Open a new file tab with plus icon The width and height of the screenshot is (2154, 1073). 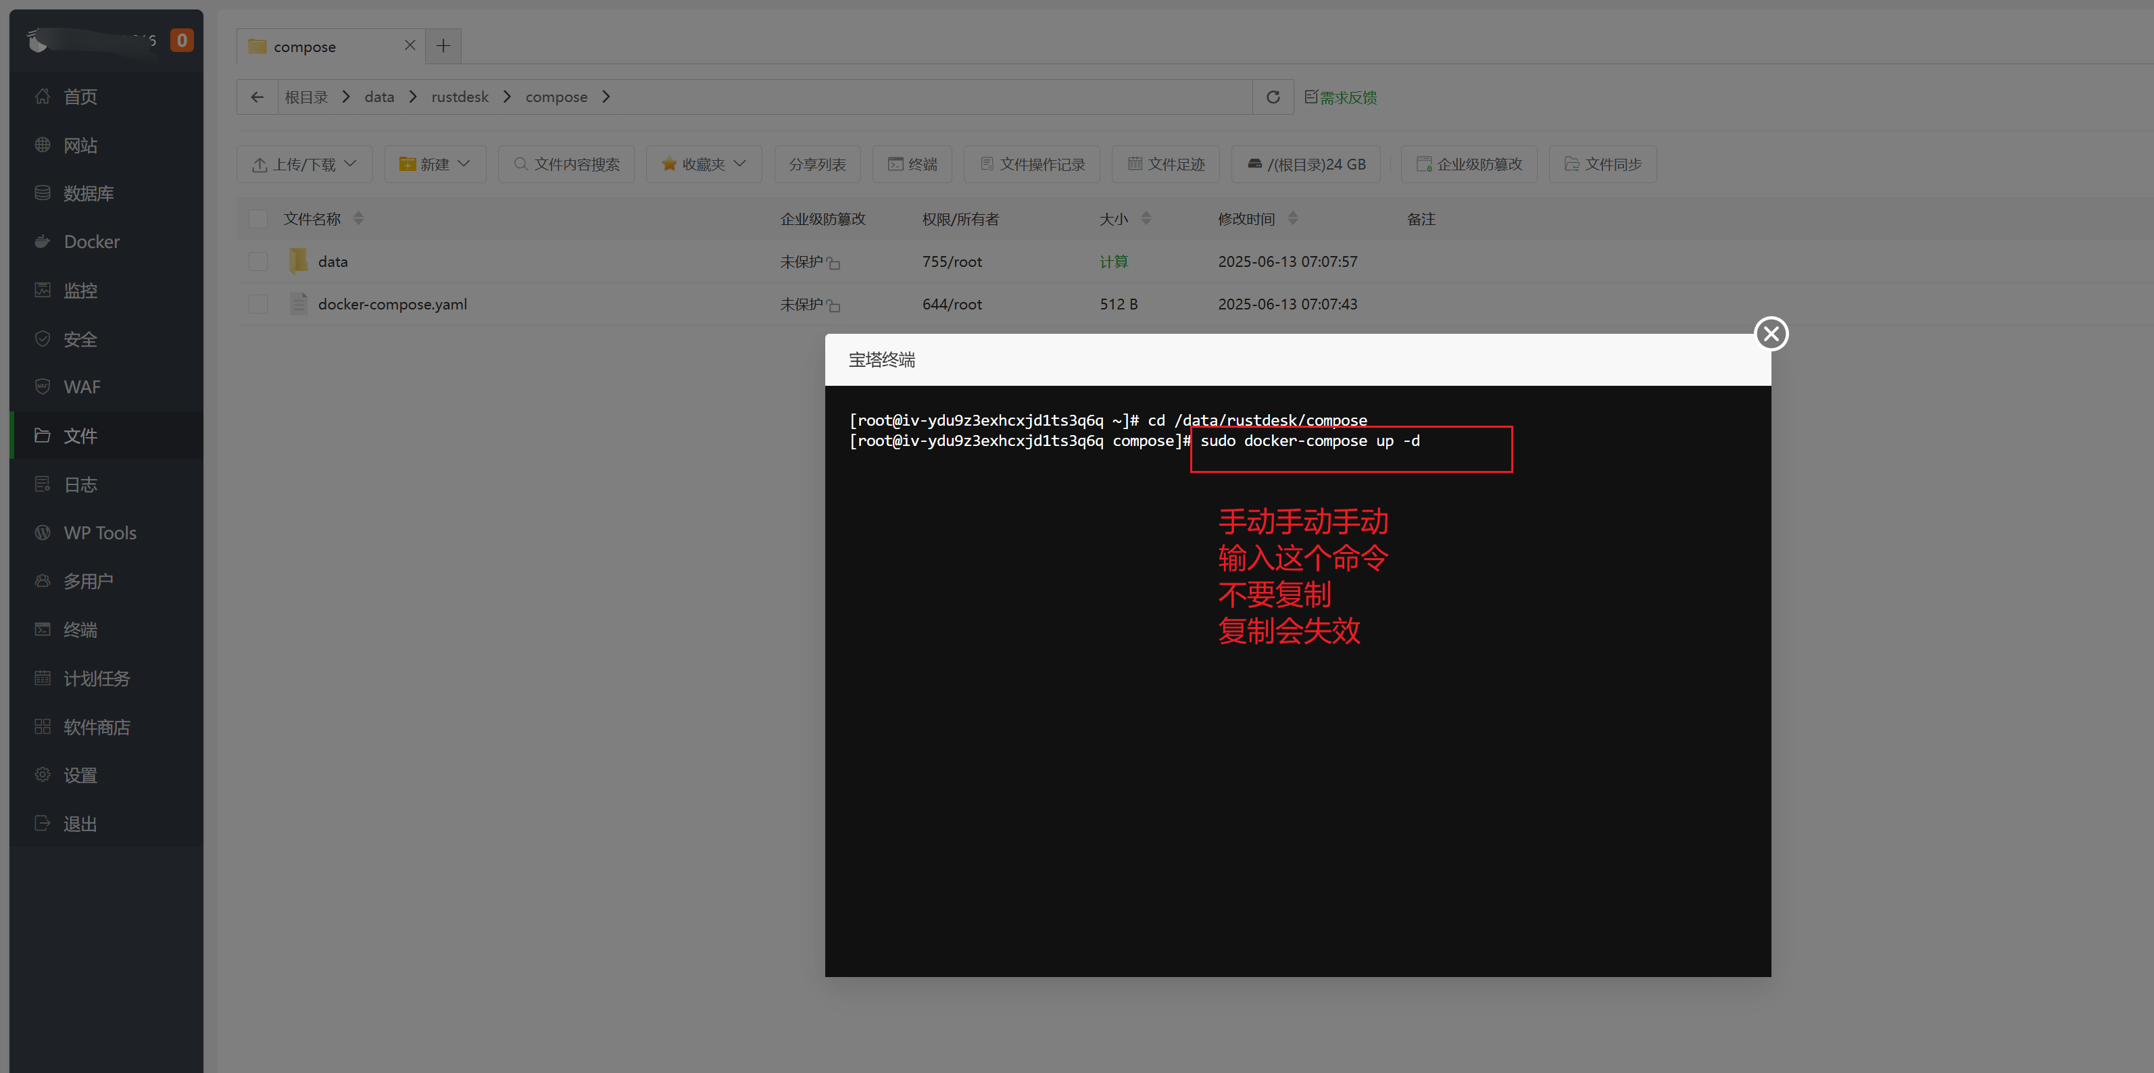click(x=443, y=46)
